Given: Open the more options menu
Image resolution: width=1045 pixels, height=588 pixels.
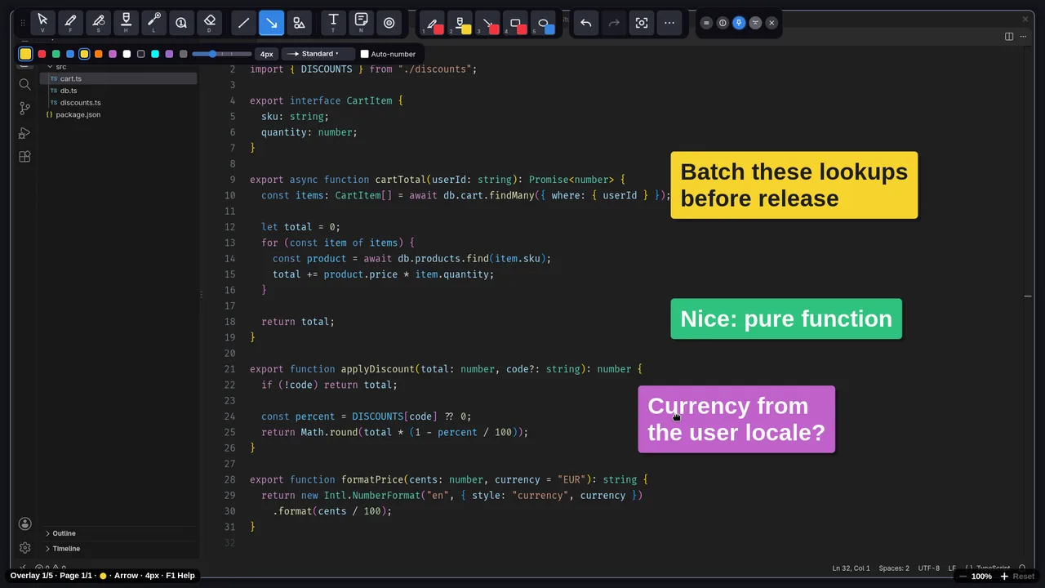Looking at the screenshot, I should 669,23.
